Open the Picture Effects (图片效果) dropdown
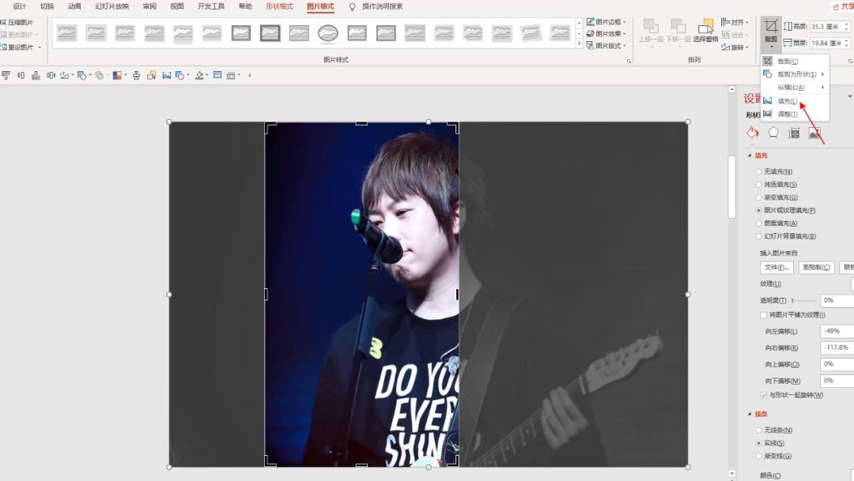This screenshot has height=481, width=854. coord(606,34)
